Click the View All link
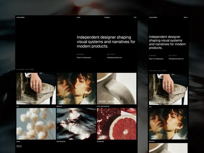 (x=19, y=146)
